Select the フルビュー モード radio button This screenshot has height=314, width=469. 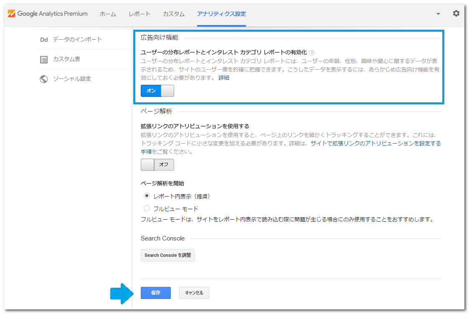(x=147, y=208)
